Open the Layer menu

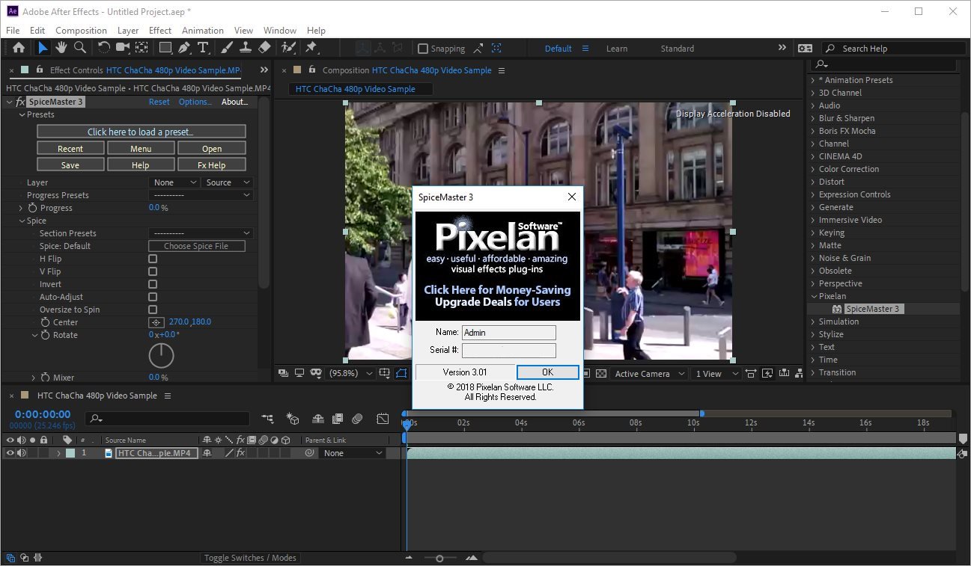pyautogui.click(x=128, y=31)
